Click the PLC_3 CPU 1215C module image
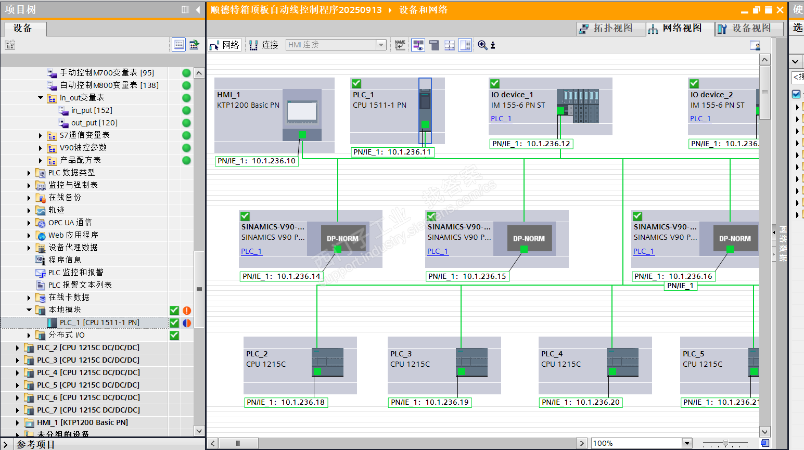 point(471,363)
